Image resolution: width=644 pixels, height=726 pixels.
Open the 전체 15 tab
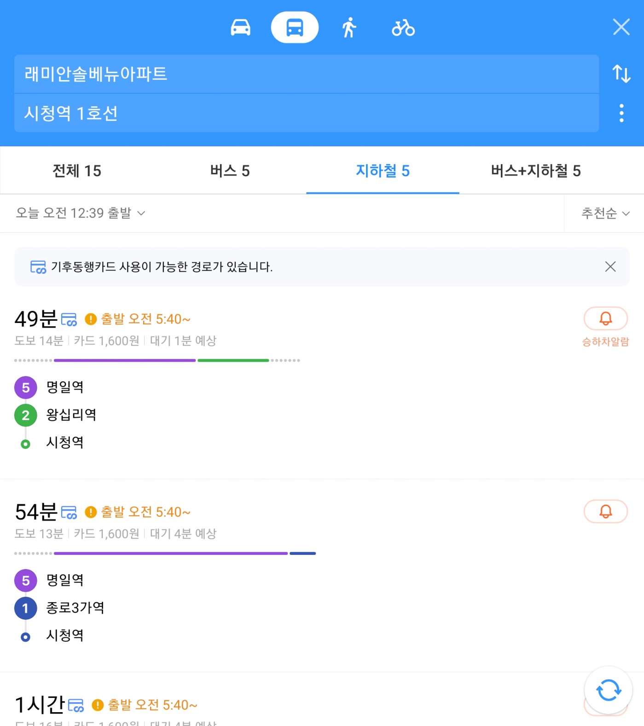pyautogui.click(x=77, y=171)
